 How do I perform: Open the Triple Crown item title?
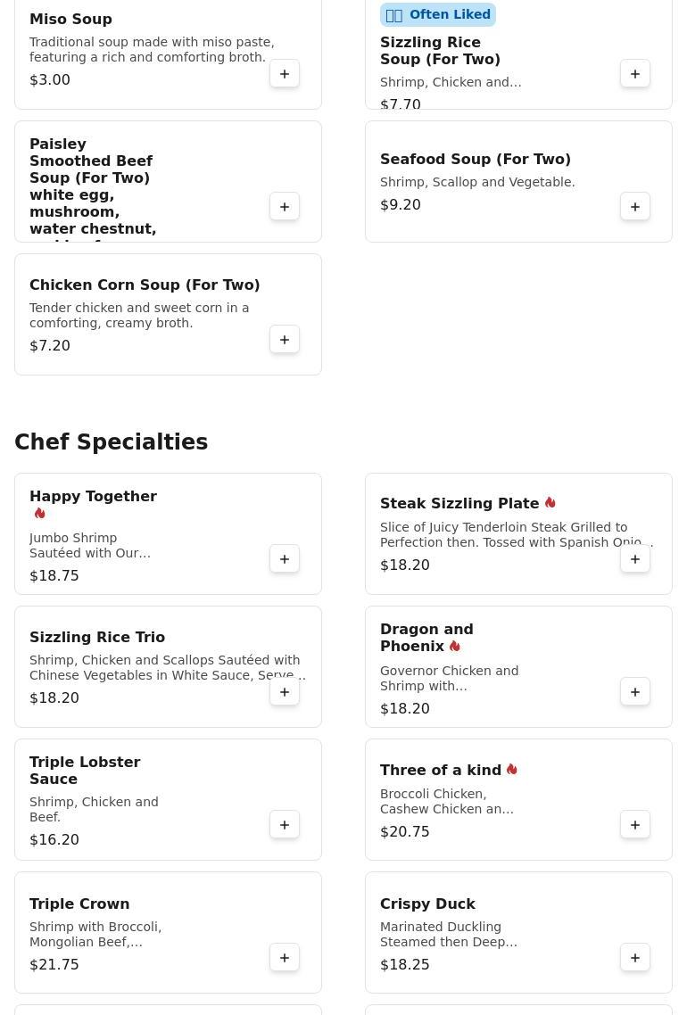coord(79,904)
